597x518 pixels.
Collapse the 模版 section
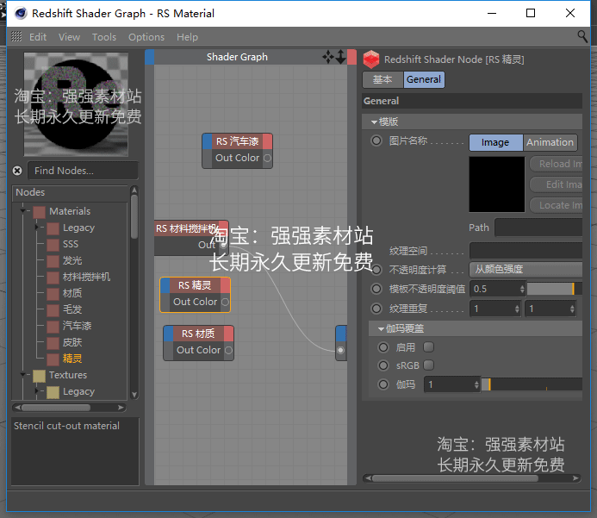point(374,122)
